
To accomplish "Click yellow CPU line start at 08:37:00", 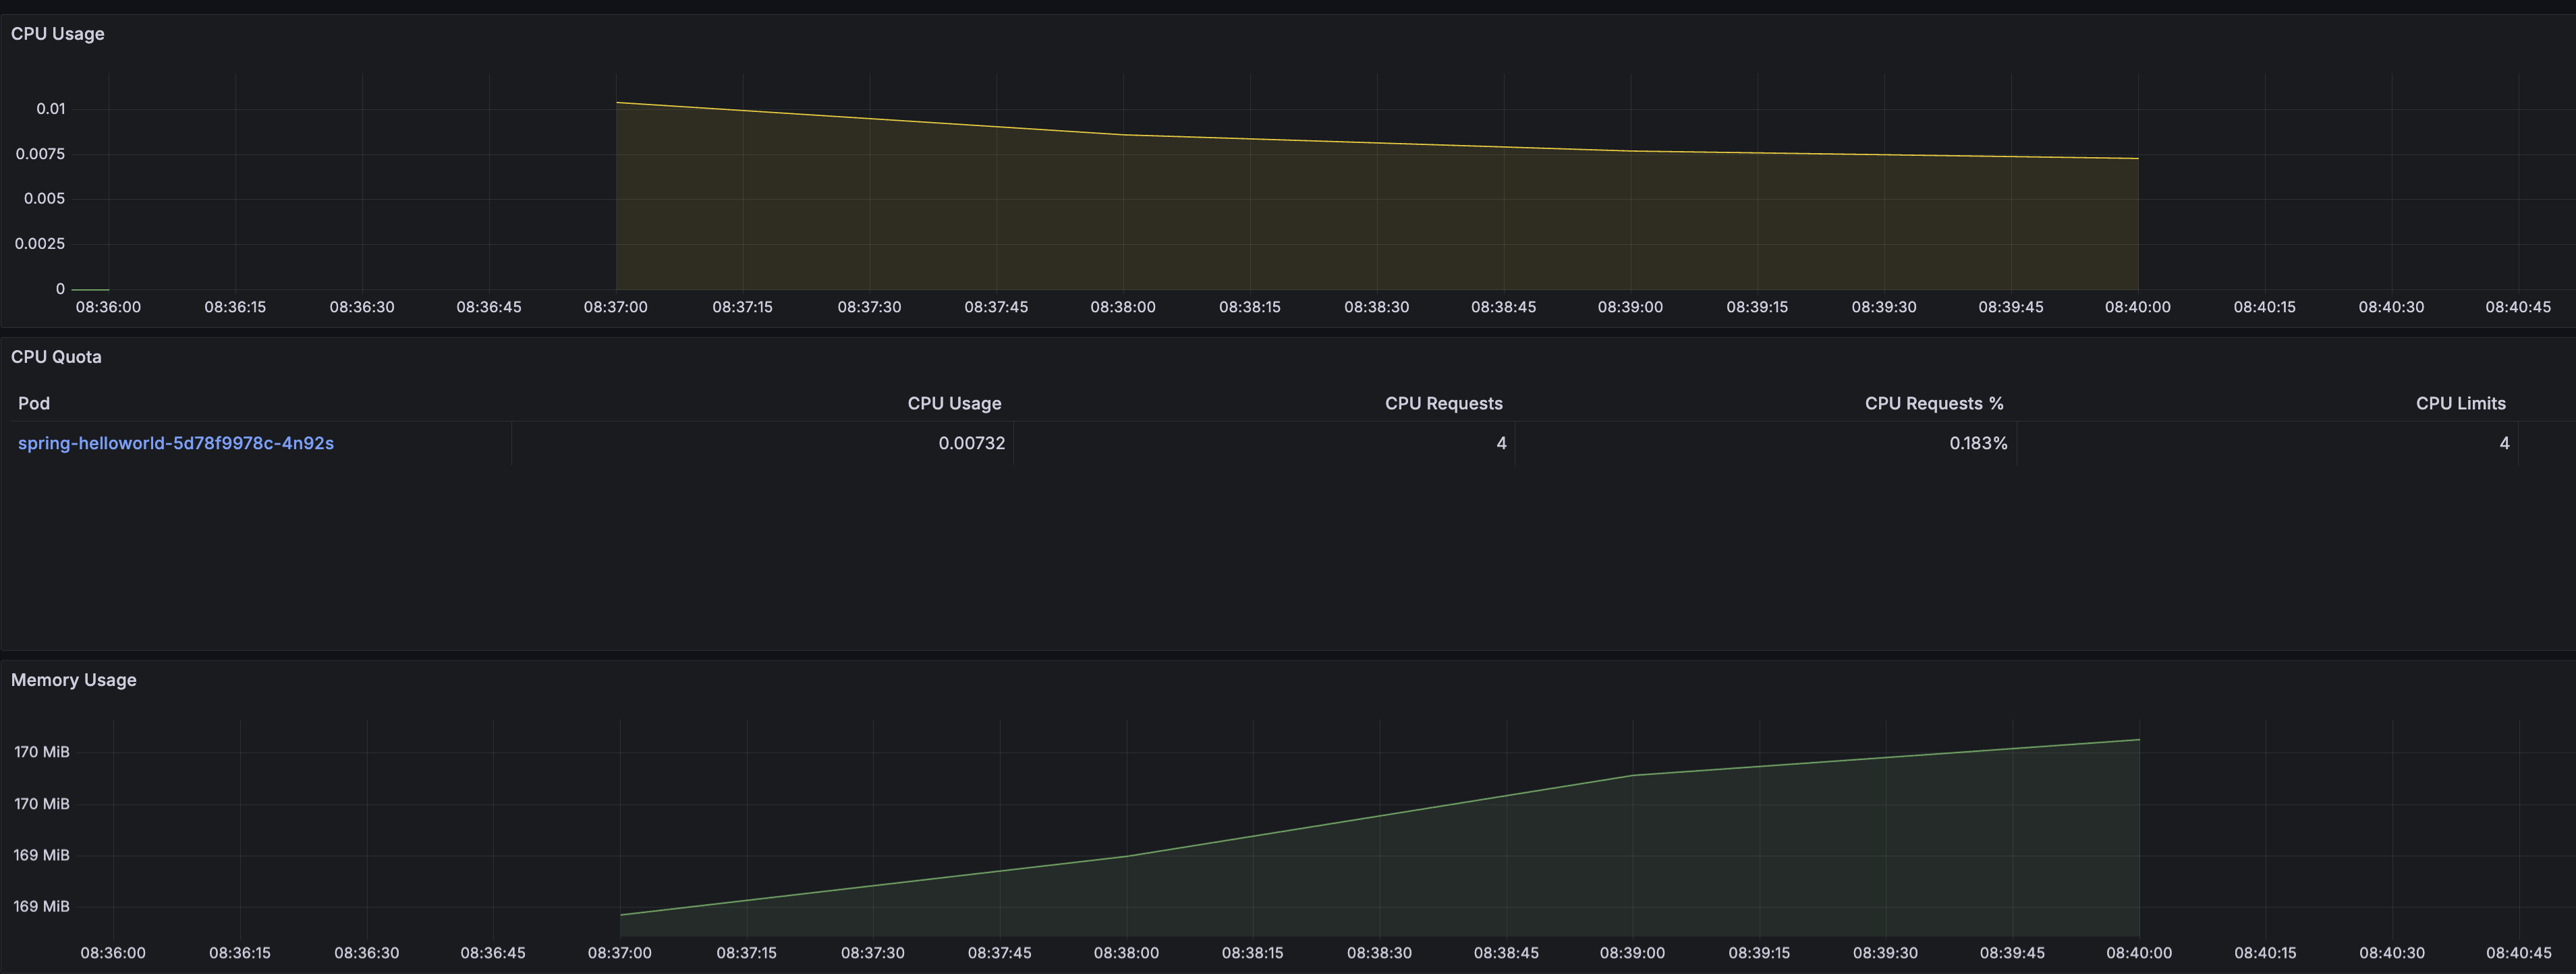I will click(x=617, y=102).
